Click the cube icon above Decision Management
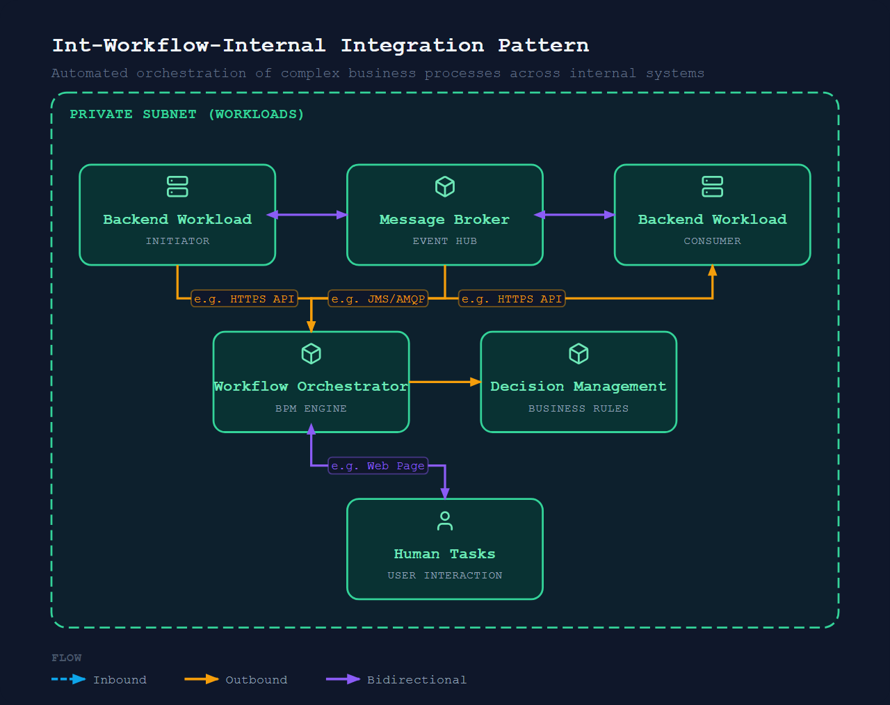The height and width of the screenshot is (705, 890). (578, 354)
